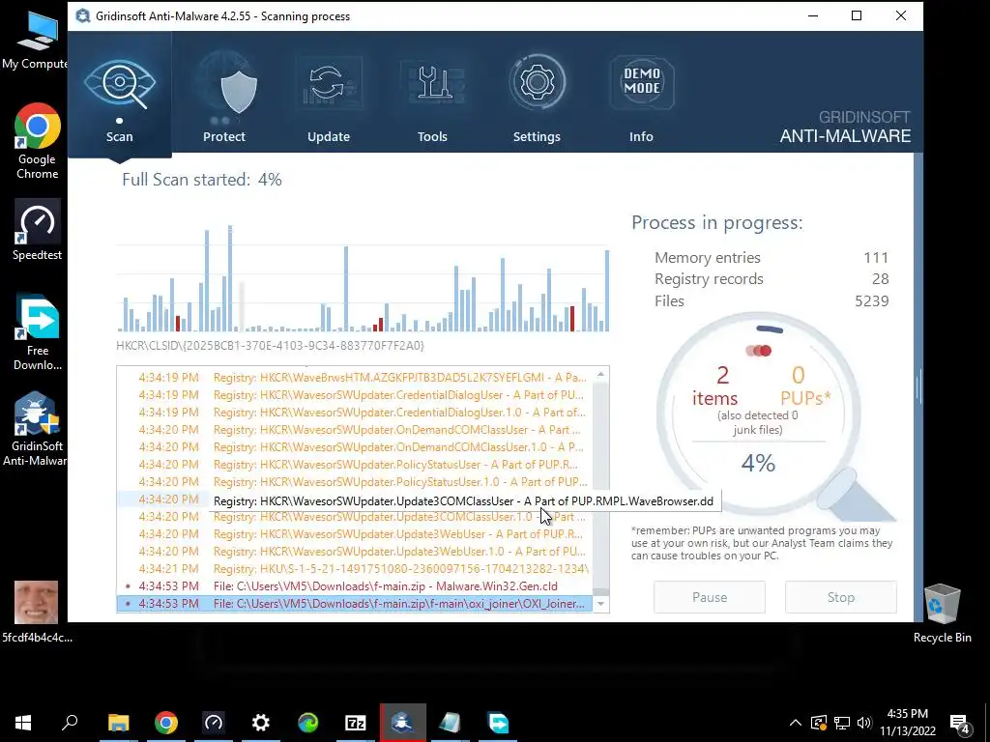Open the 5fcdf4b4c4c image file thumbnail
Image resolution: width=990 pixels, height=742 pixels.
coord(37,612)
